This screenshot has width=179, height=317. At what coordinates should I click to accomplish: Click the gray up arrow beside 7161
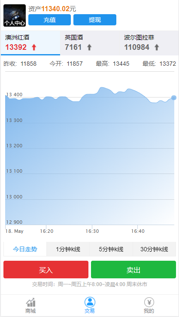89,47
